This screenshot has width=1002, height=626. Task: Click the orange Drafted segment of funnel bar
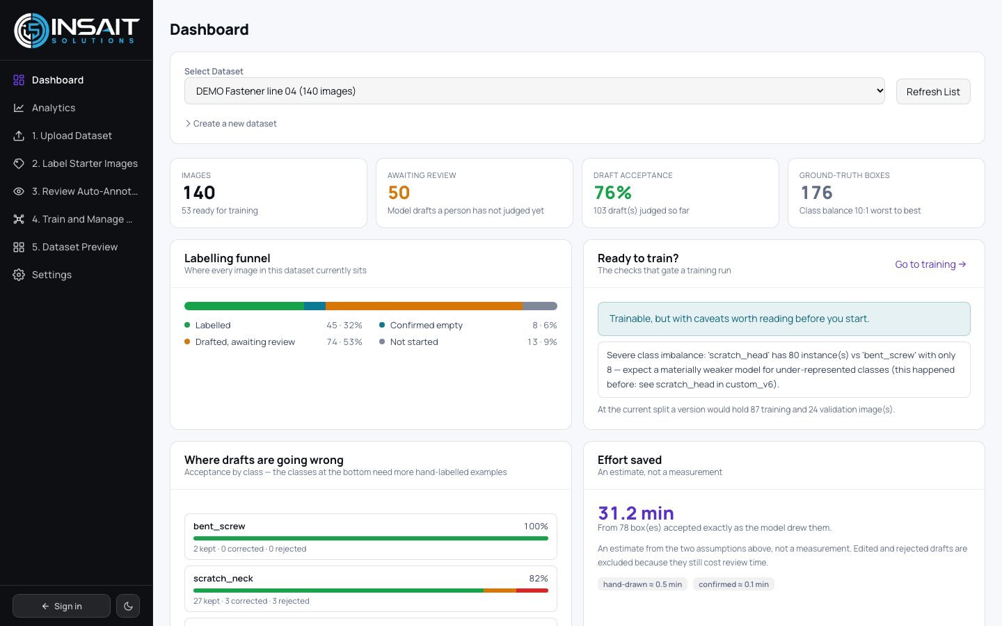[x=424, y=306]
